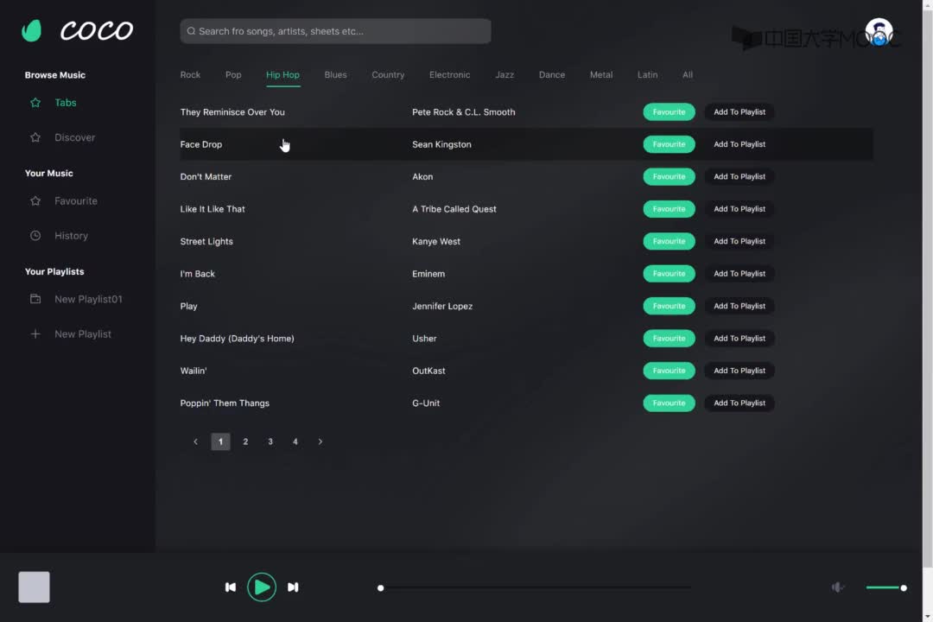Open the user profile avatar
Viewport: 933px width, 622px height.
coord(879,32)
